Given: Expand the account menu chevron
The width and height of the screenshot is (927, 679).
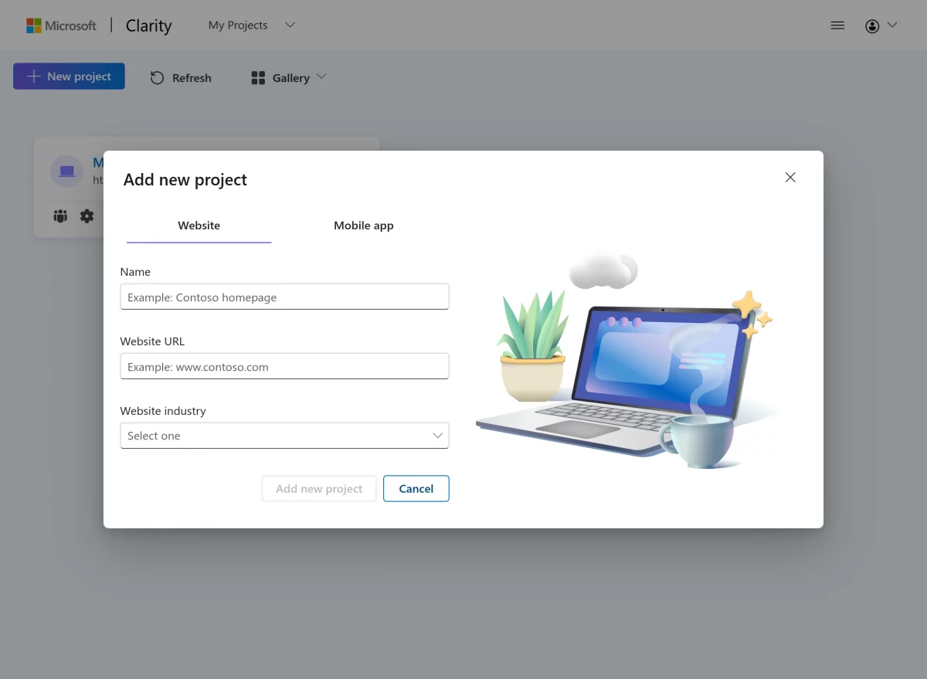Looking at the screenshot, I should click(892, 25).
